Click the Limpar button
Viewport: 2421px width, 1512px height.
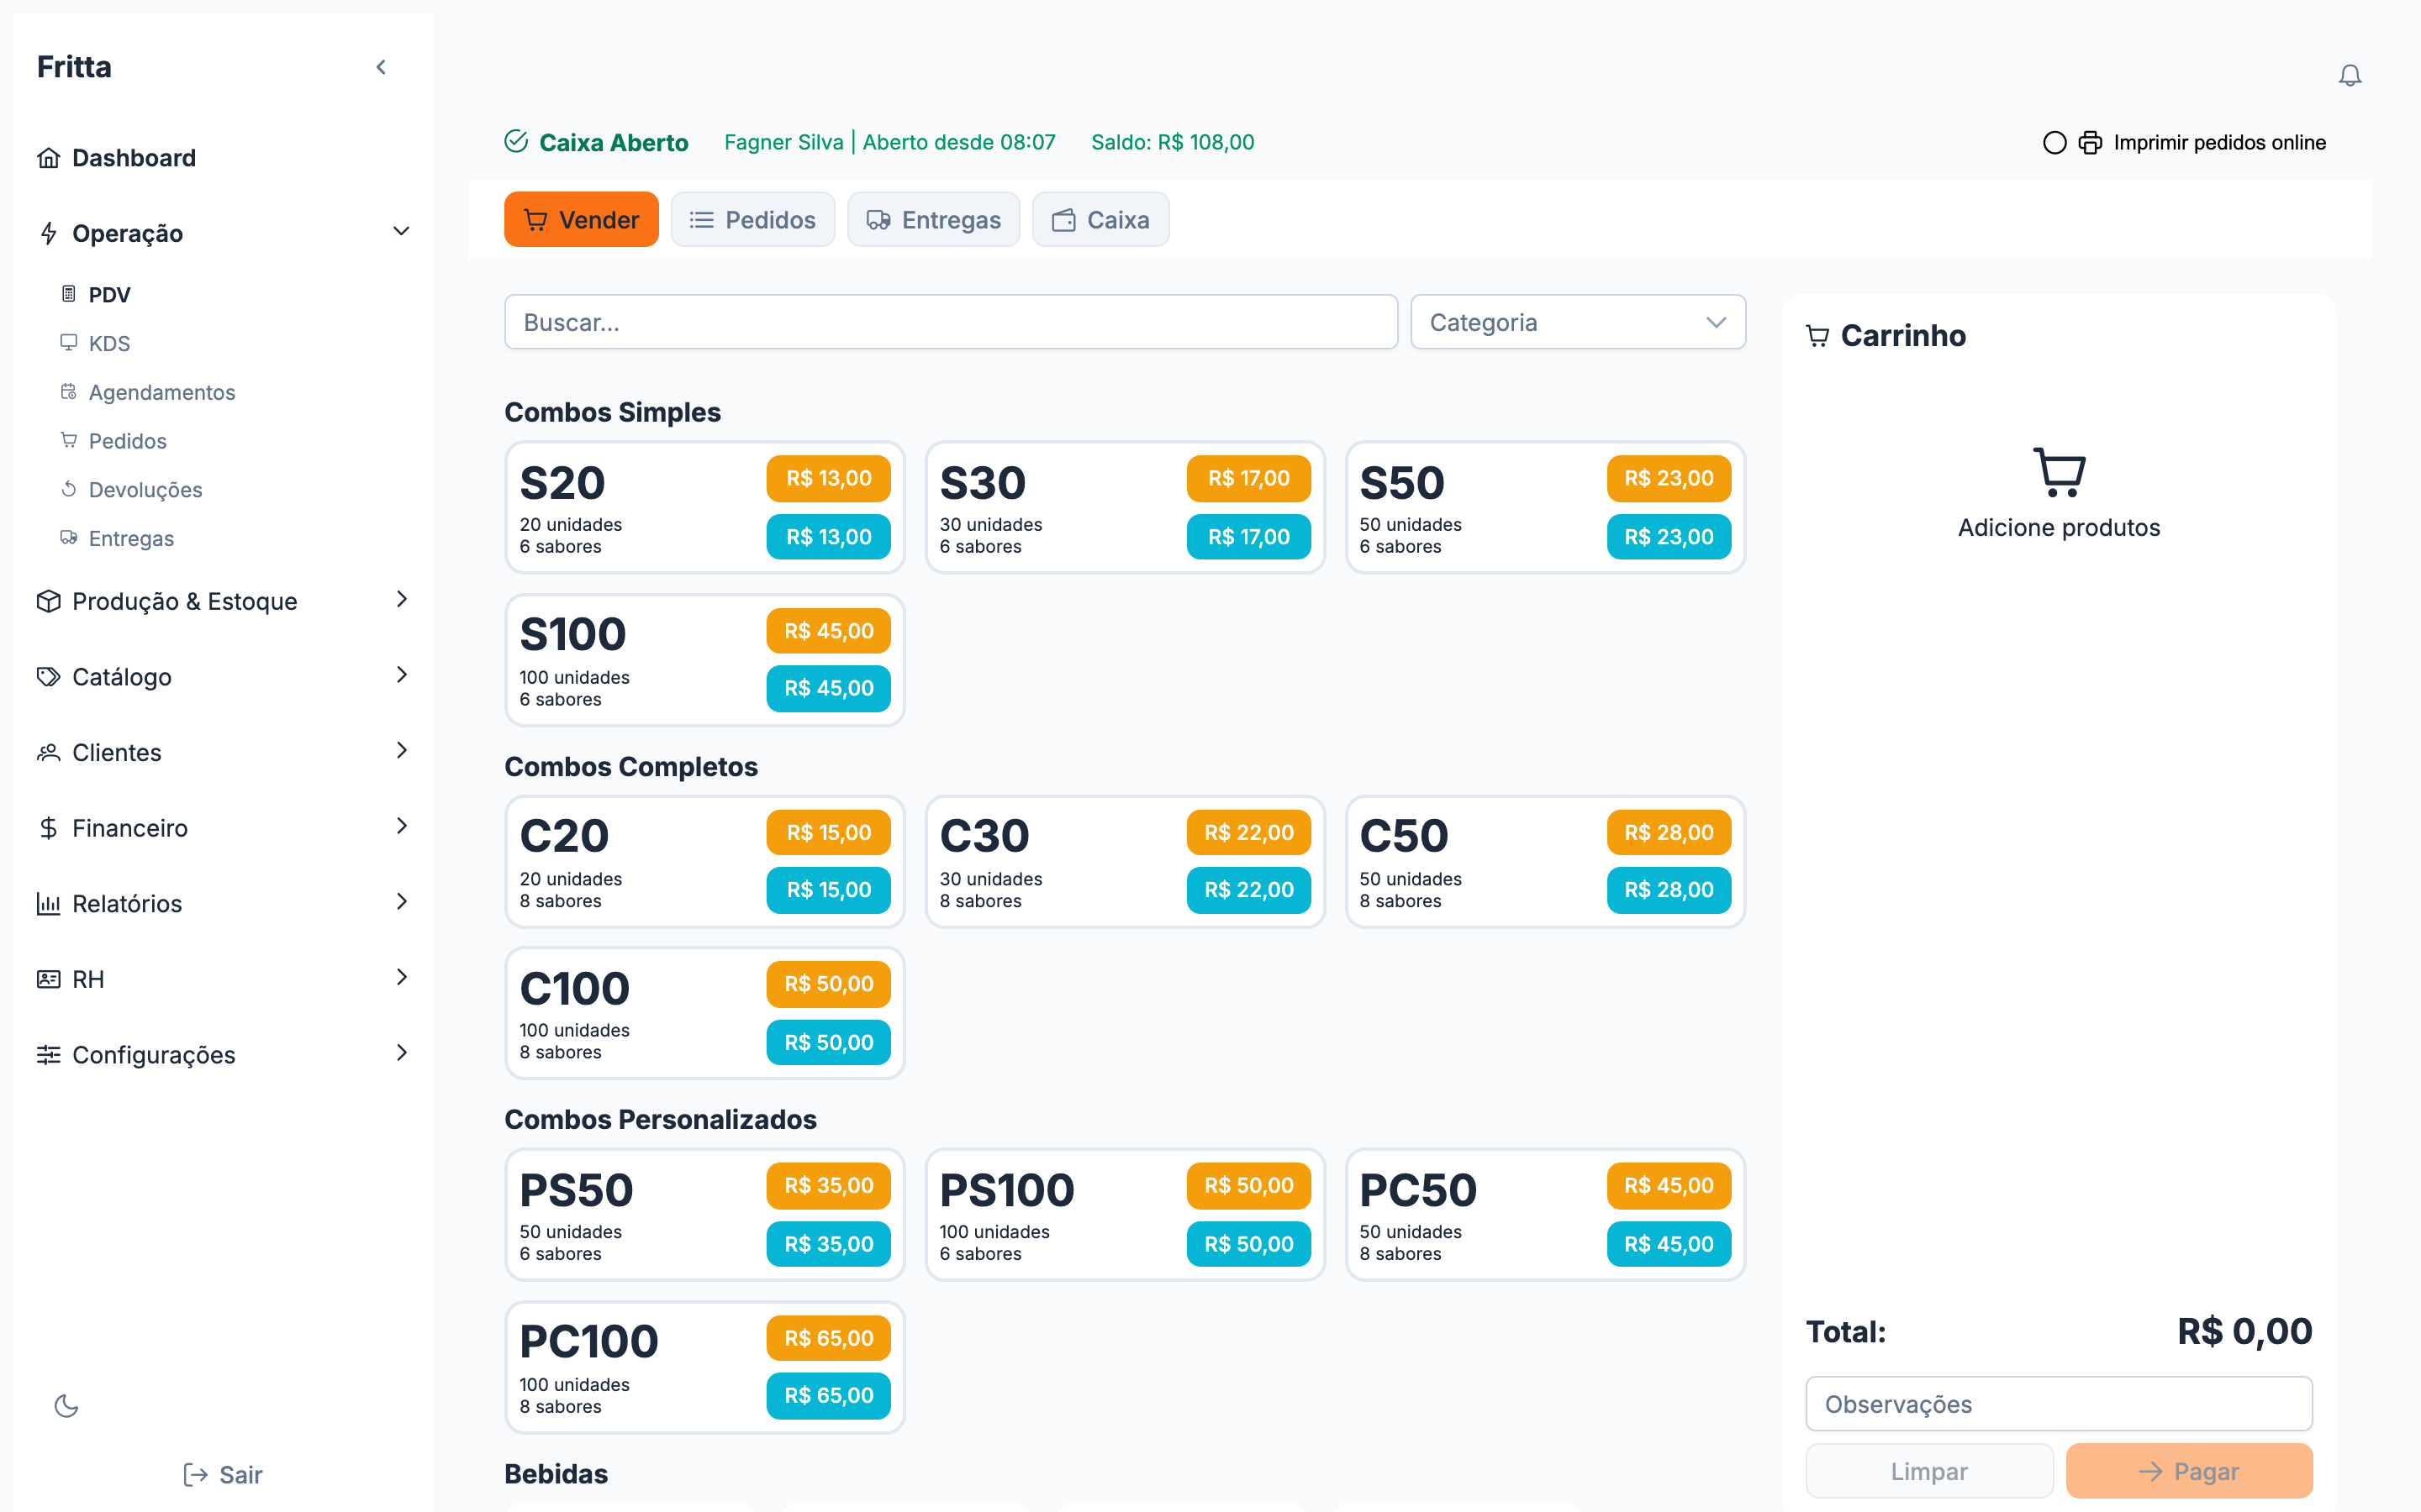click(1928, 1471)
